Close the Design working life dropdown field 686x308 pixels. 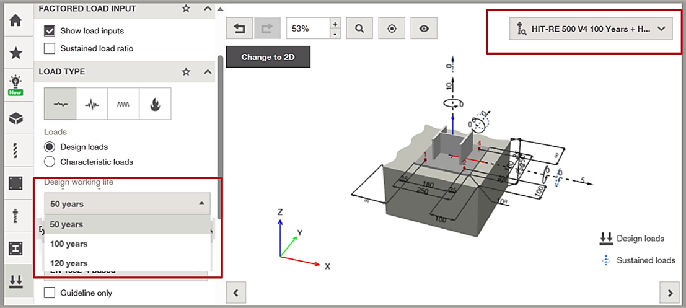tap(127, 203)
